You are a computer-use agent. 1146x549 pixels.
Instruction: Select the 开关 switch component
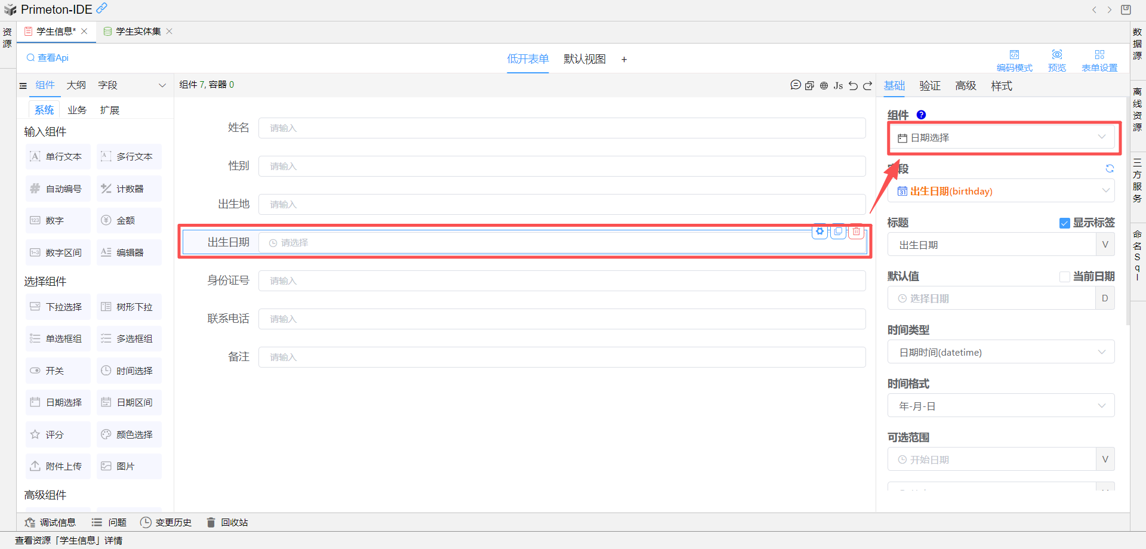57,371
